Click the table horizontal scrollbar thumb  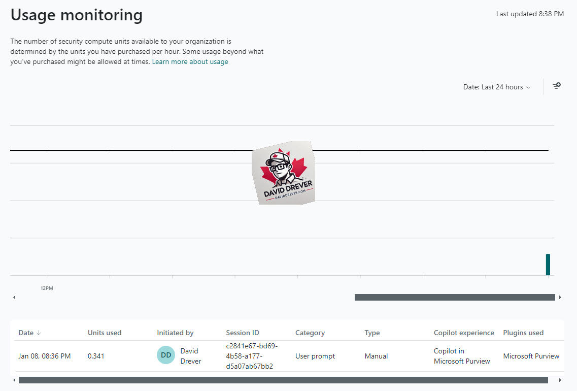pos(283,380)
